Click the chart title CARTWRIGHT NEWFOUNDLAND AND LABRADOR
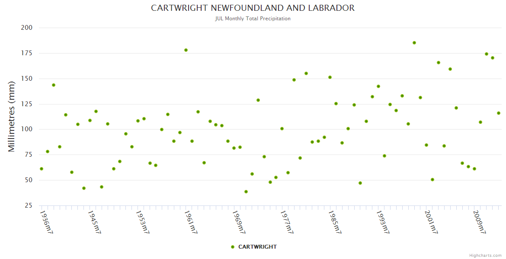Screen dimensions: 506x259 pos(253,8)
